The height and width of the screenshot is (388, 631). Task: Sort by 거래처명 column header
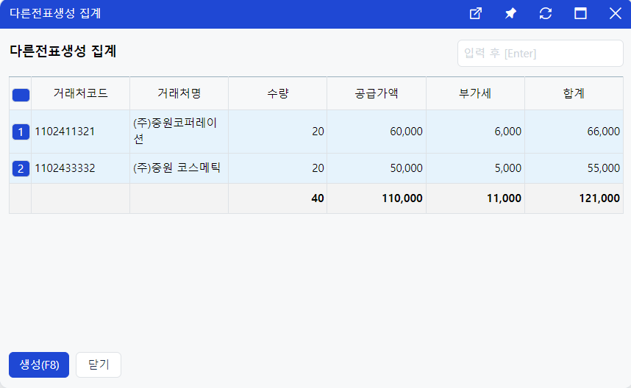[179, 93]
